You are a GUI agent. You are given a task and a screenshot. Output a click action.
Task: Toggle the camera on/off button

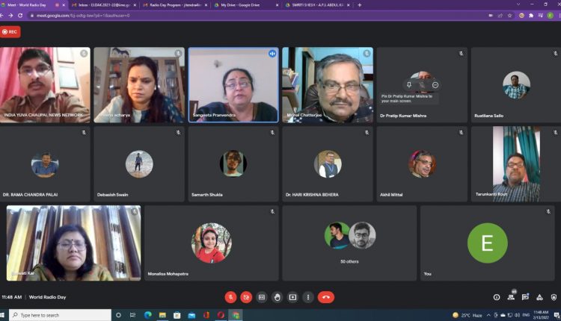tap(246, 297)
